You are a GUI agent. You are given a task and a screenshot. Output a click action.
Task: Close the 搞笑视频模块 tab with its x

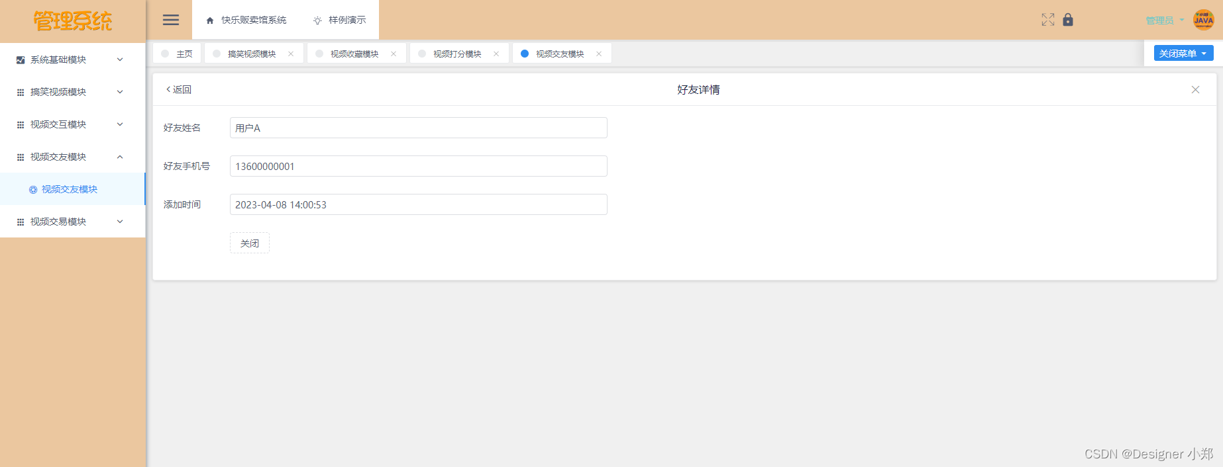(291, 54)
